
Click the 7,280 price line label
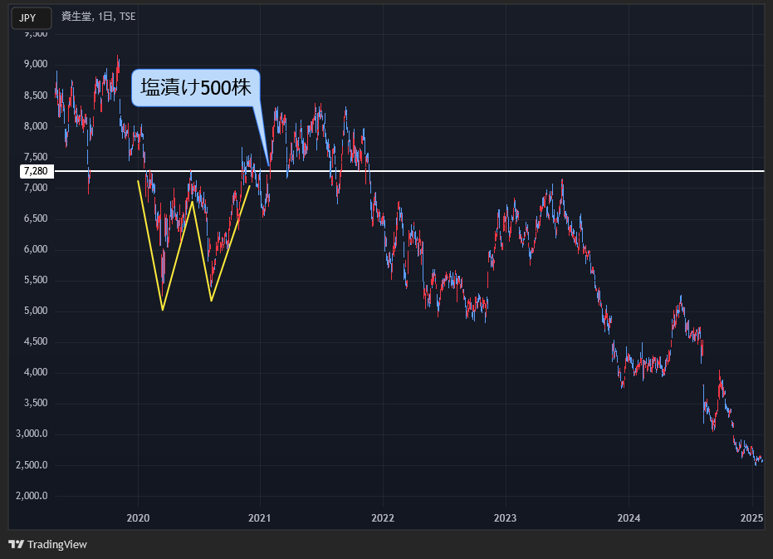(36, 171)
